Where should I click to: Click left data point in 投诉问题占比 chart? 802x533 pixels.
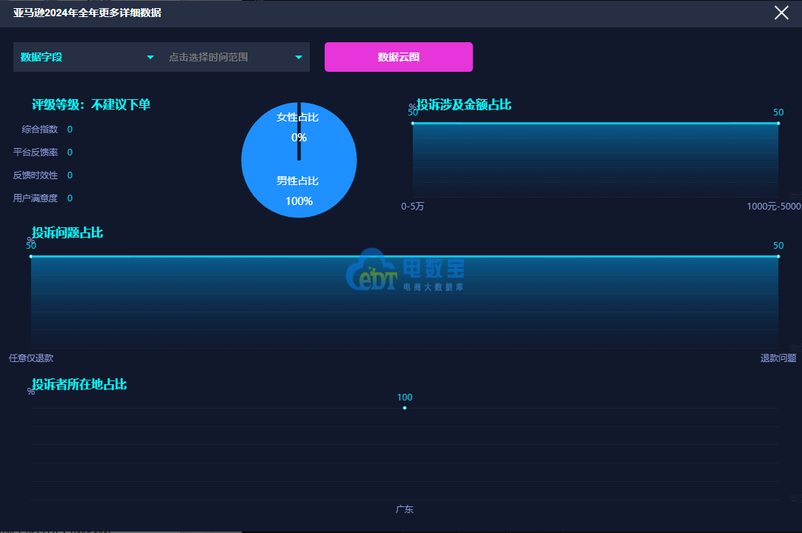click(x=31, y=256)
